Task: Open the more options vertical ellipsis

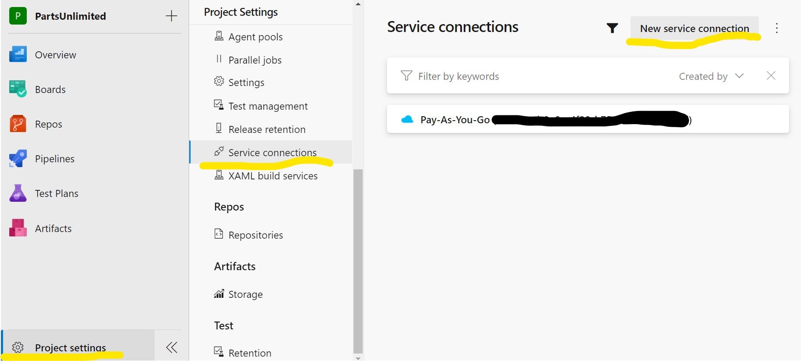Action: coord(776,28)
